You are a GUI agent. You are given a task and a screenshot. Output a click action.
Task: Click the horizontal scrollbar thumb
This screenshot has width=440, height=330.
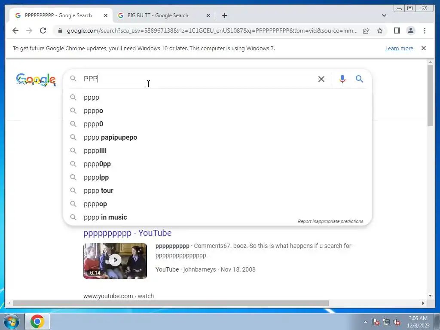coord(171,303)
